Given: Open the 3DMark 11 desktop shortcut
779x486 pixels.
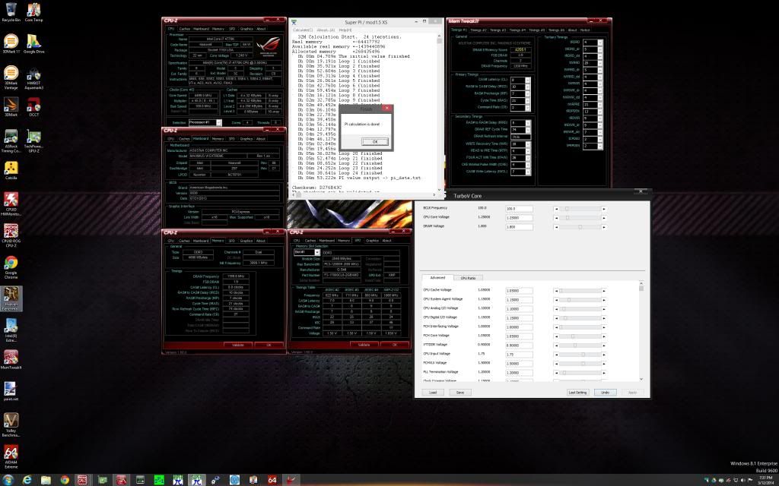Looking at the screenshot, I should pos(11,43).
